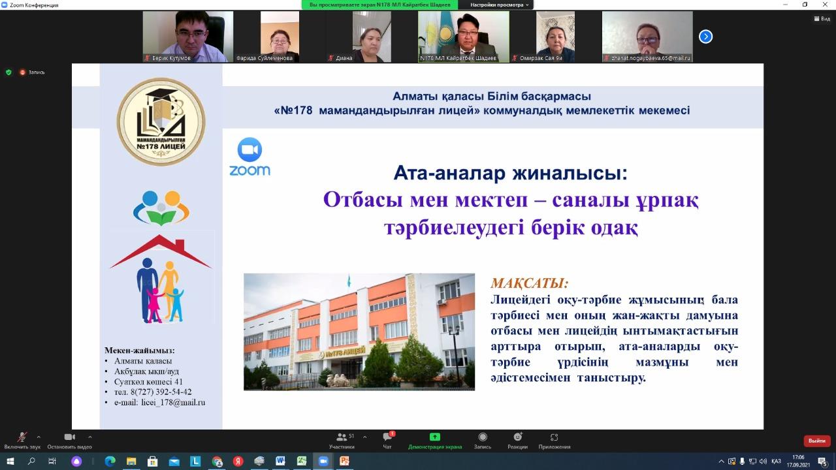
Task: Expand the arrow next to Участники
Action: tap(364, 437)
